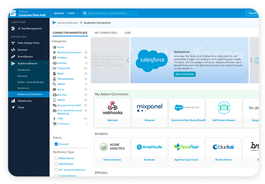Screen dimensions: 265x184
Task: Collapse the AudienceStream sidebar section
Action: (x=46, y=64)
